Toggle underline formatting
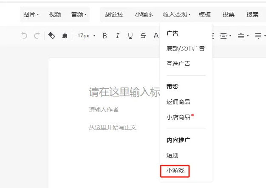This screenshot has height=188, width=266. click(130, 36)
